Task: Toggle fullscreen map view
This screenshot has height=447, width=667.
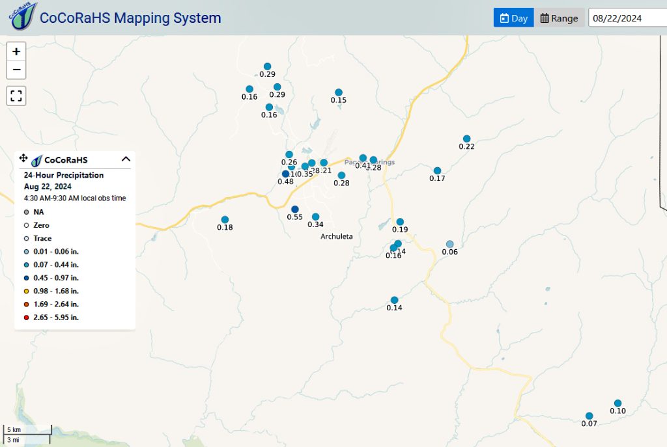Action: pyautogui.click(x=16, y=96)
